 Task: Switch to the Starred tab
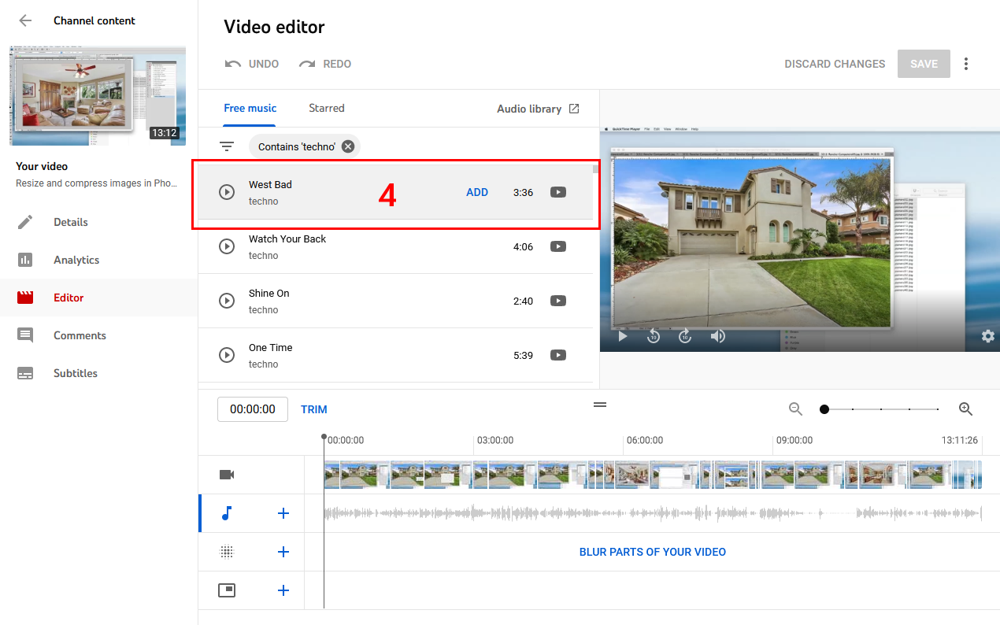(327, 109)
